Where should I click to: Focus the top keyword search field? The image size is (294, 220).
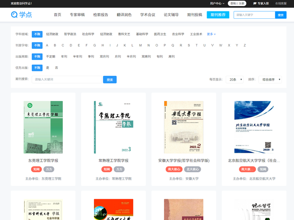254,15
